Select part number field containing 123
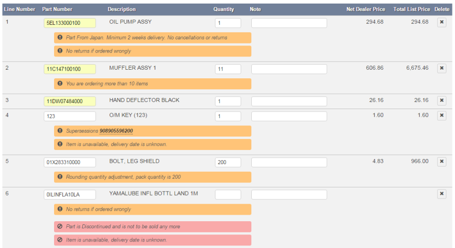 [x=70, y=116]
